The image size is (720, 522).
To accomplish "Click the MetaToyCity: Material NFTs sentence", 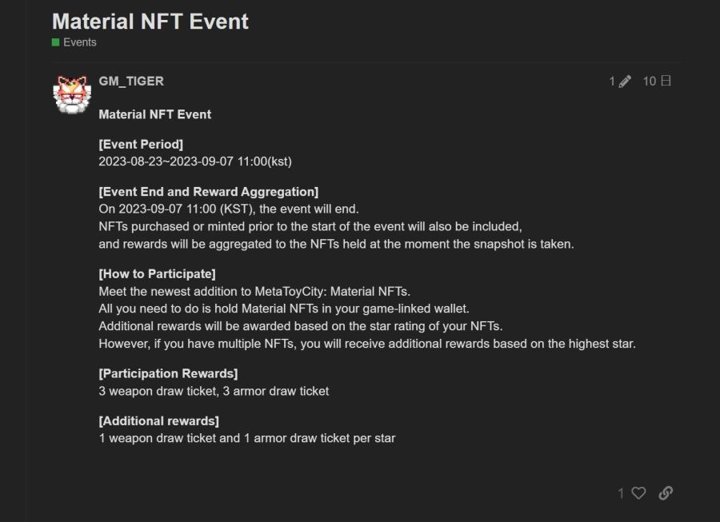I will [x=254, y=292].
